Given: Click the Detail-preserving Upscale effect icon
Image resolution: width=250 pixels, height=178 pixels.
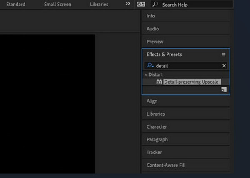Looking at the screenshot, I should pos(159,82).
